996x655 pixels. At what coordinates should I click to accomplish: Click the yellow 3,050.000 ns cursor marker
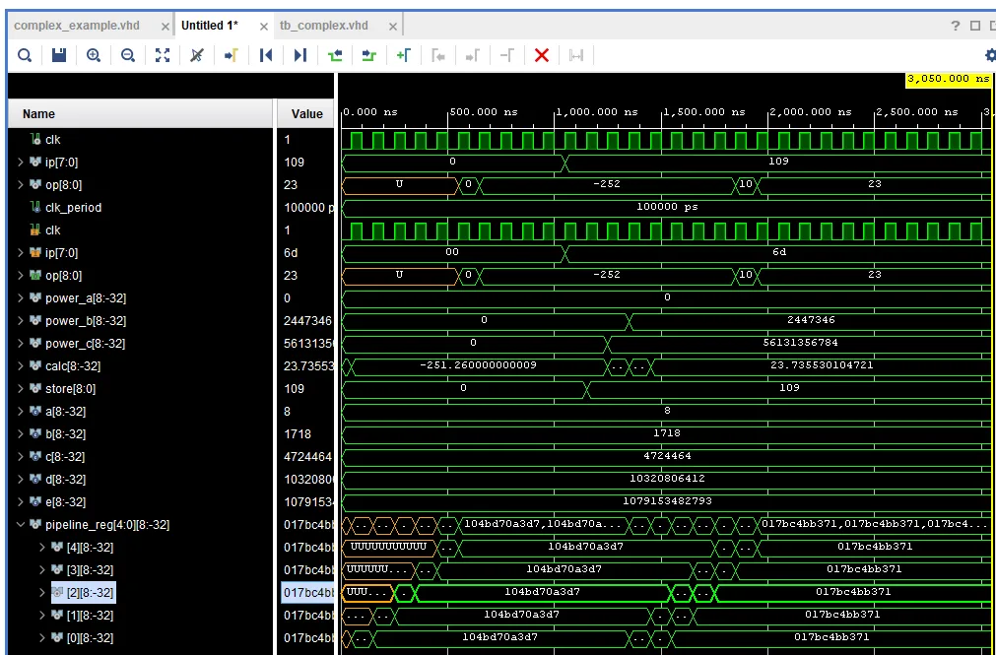[x=948, y=79]
